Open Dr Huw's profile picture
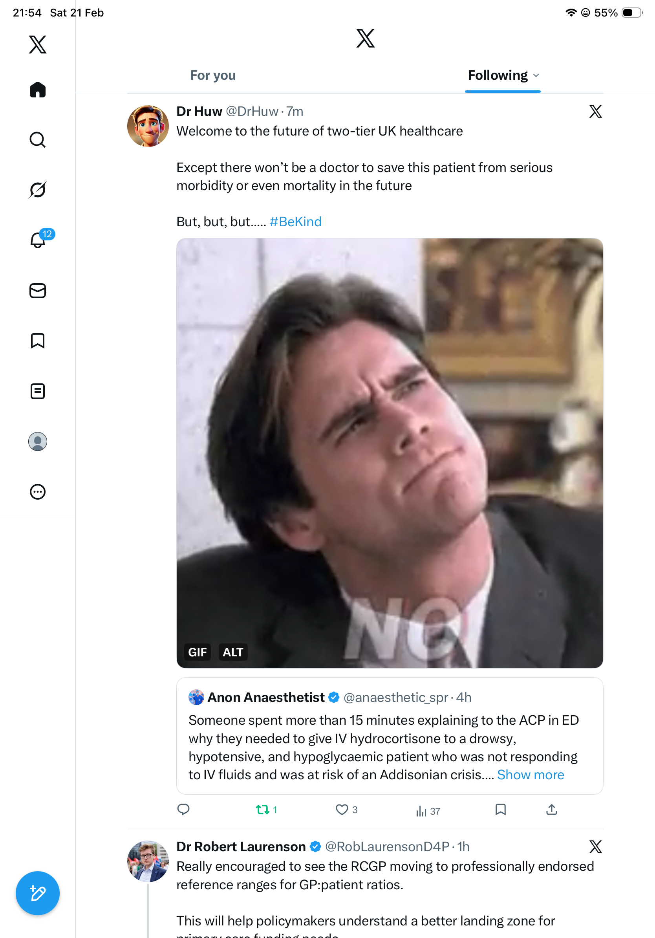Screen dimensions: 655x938 [x=148, y=126]
